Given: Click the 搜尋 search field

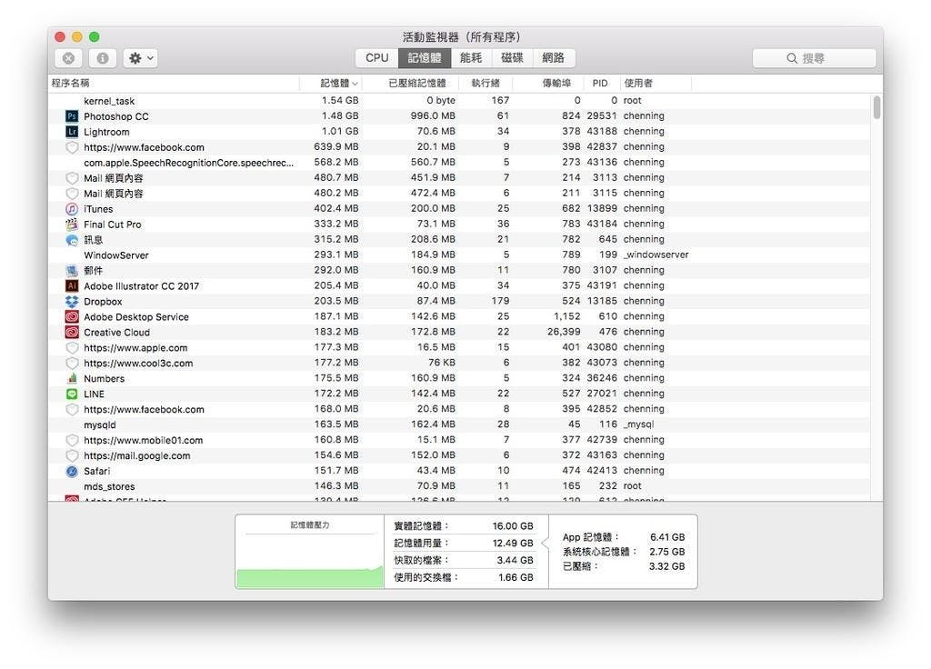Looking at the screenshot, I should [x=814, y=58].
